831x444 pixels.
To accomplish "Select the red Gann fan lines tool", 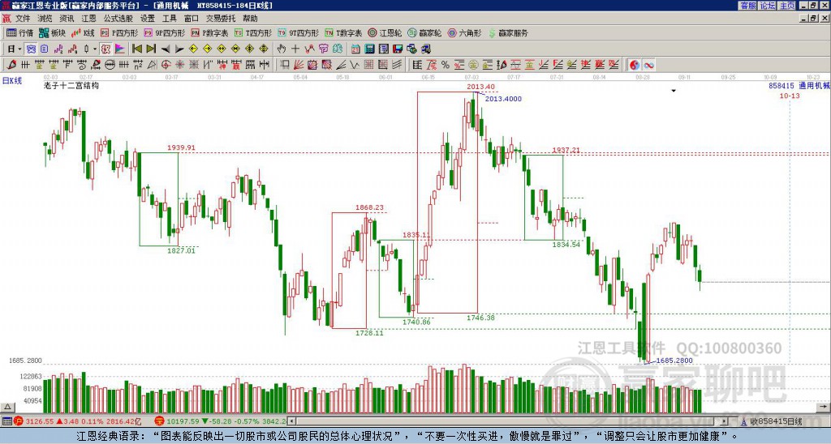I will point(299,65).
